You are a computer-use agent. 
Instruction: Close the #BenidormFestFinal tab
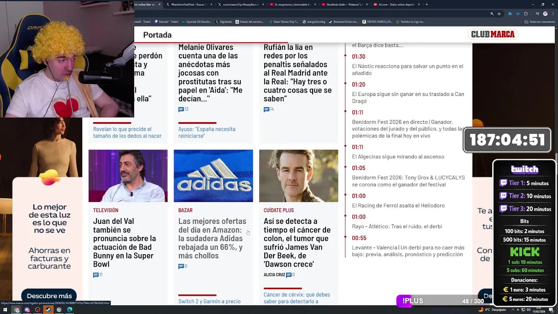(x=211, y=4)
